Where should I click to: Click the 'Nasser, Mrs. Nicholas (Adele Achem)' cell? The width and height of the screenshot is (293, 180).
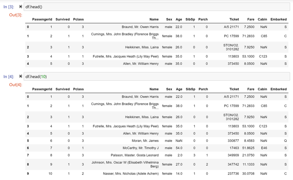pyautogui.click(x=131, y=173)
